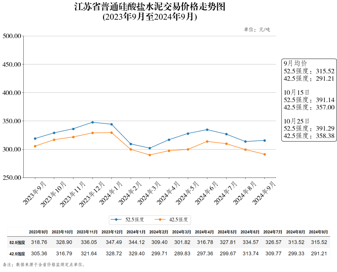Screen dimensions: 337x272
Task: Click the rotated 2024年2月 x-axis label
Action: coord(130,193)
